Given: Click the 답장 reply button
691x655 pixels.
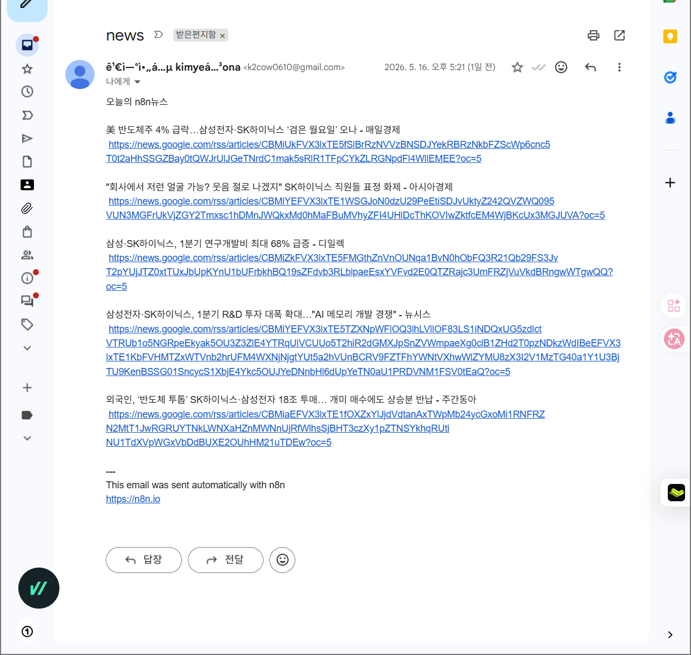Looking at the screenshot, I should (x=144, y=560).
